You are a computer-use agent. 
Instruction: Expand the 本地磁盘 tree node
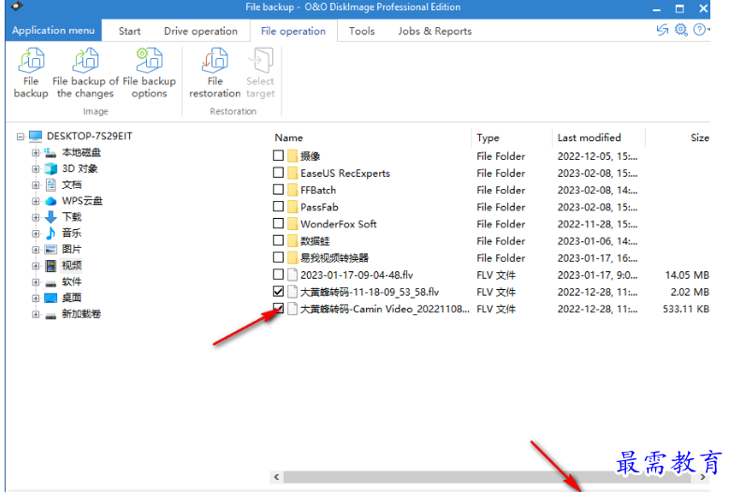click(x=36, y=152)
